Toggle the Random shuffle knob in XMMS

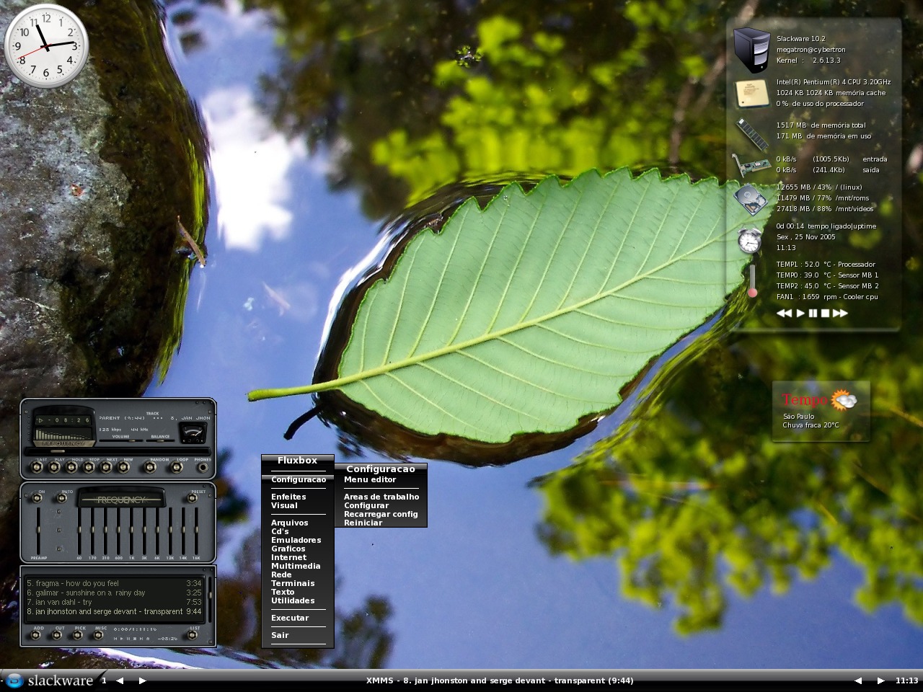click(x=150, y=467)
